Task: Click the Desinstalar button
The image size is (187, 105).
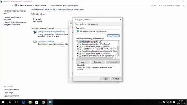Action: pos(98,62)
